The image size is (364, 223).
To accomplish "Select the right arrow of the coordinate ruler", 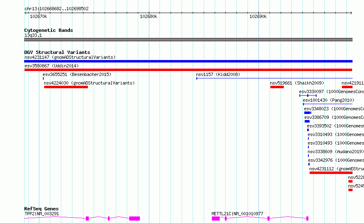I will (x=351, y=13).
